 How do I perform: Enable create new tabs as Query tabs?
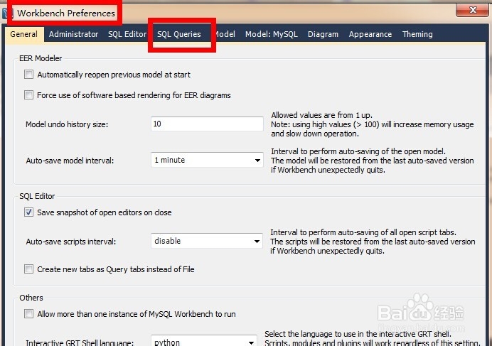click(x=28, y=269)
